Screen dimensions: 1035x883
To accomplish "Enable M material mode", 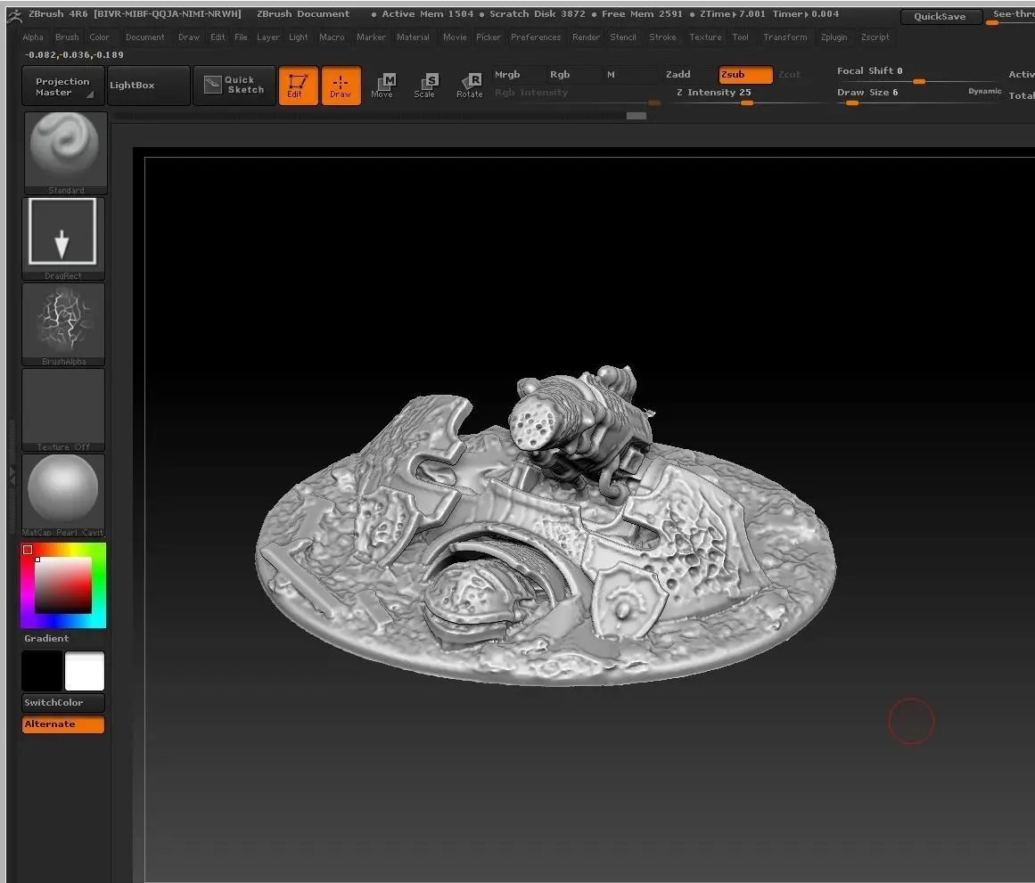I will pyautogui.click(x=612, y=75).
